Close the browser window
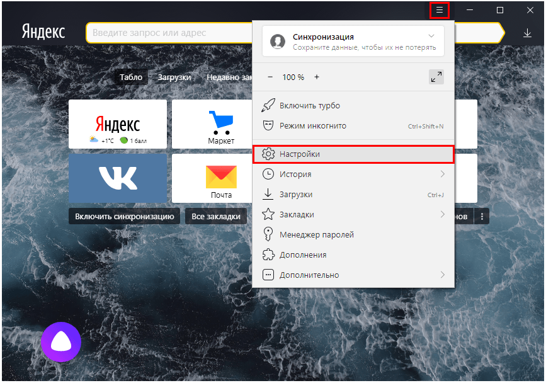The width and height of the screenshot is (546, 383). (x=530, y=10)
